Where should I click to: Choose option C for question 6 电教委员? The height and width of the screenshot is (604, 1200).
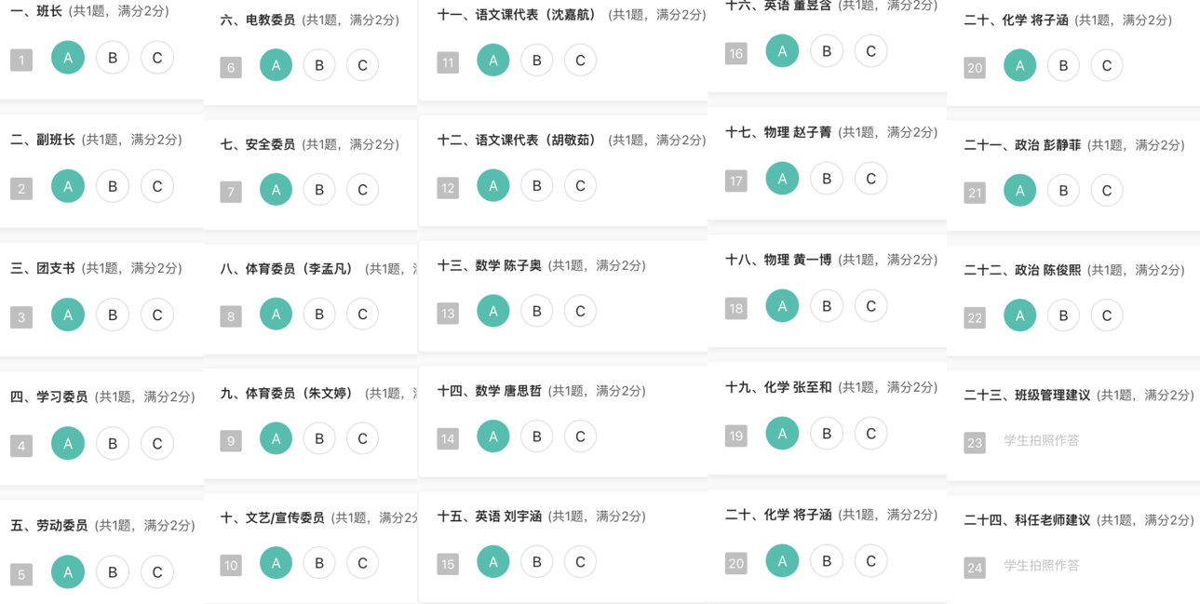pyautogui.click(x=362, y=65)
